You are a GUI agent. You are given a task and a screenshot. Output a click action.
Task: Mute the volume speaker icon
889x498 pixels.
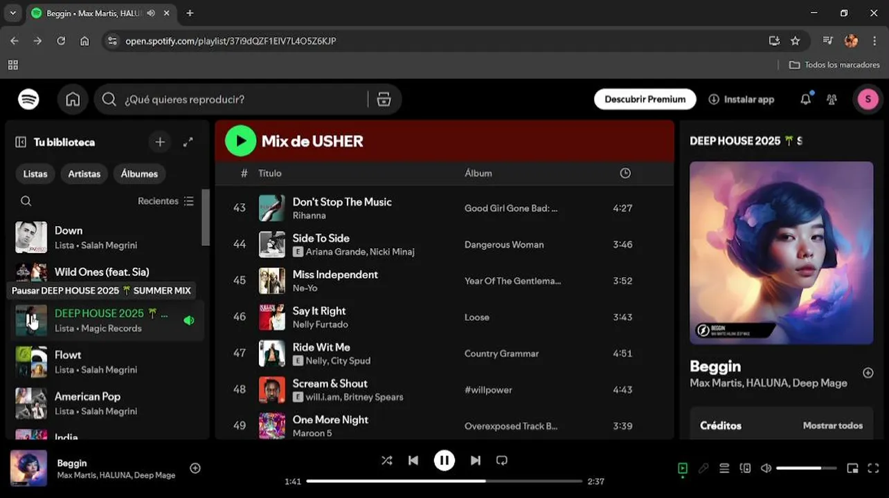coord(766,468)
